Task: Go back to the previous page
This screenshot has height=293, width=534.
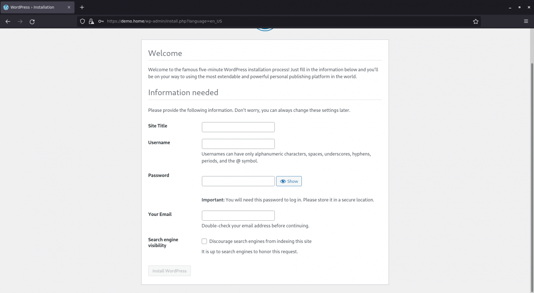Action: pos(8,22)
